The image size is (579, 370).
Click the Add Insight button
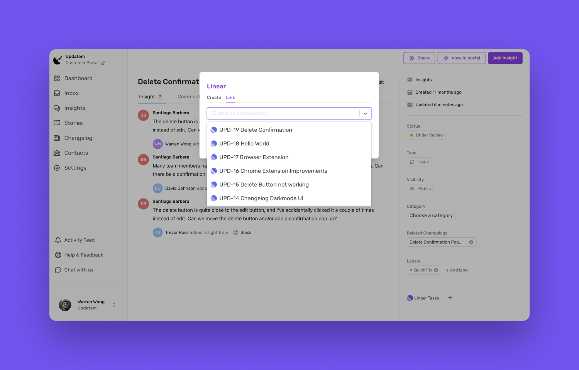pos(505,58)
